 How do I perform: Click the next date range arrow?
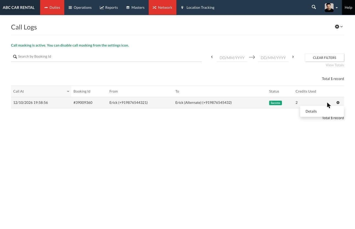(293, 57)
